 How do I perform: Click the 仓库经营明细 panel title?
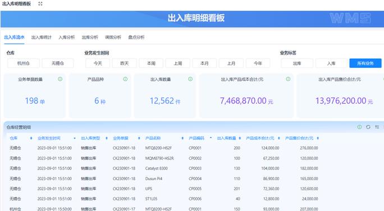19,127
